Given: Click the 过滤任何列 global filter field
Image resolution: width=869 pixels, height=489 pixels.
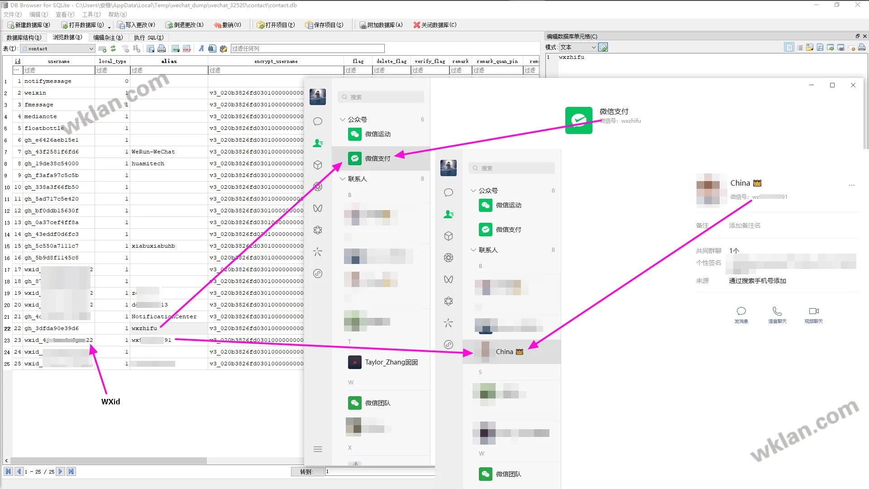Looking at the screenshot, I should (307, 48).
